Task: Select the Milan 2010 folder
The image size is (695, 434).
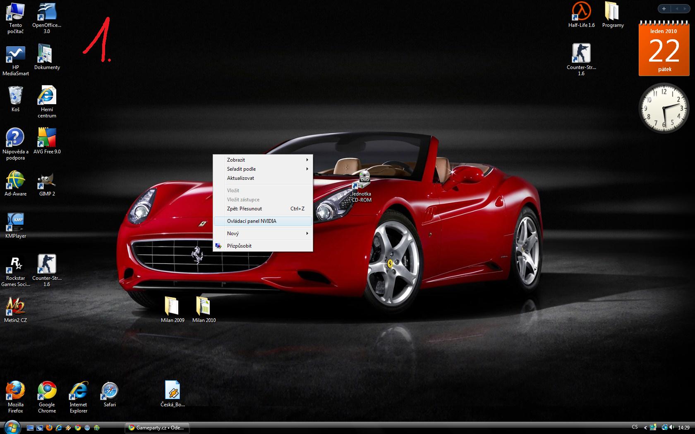Action: [x=204, y=310]
